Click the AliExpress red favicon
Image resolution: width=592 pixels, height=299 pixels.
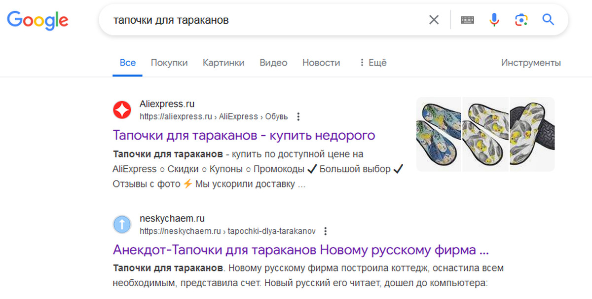click(x=122, y=110)
